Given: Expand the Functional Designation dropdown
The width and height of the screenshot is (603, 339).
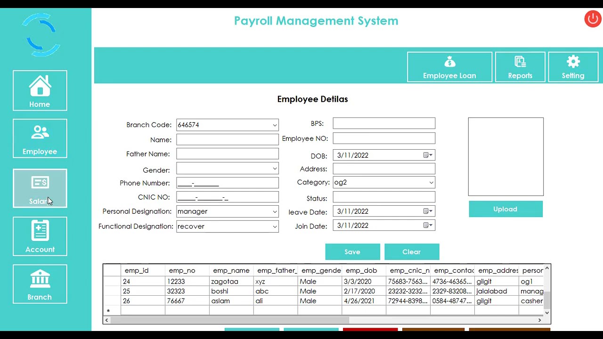Looking at the screenshot, I should (275, 226).
